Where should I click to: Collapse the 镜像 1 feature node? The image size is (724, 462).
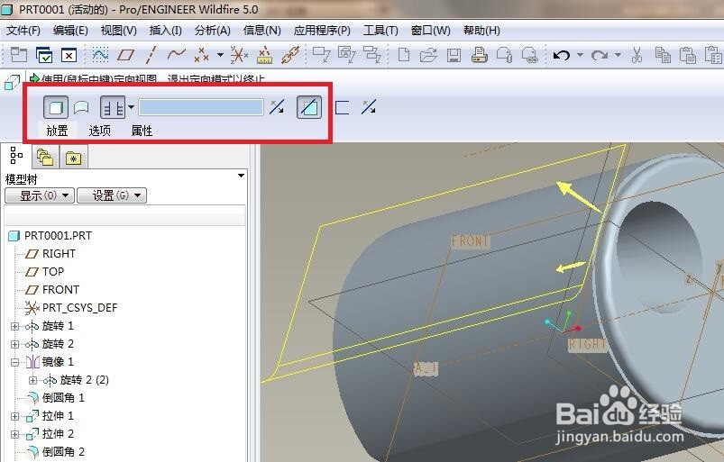tap(14, 362)
